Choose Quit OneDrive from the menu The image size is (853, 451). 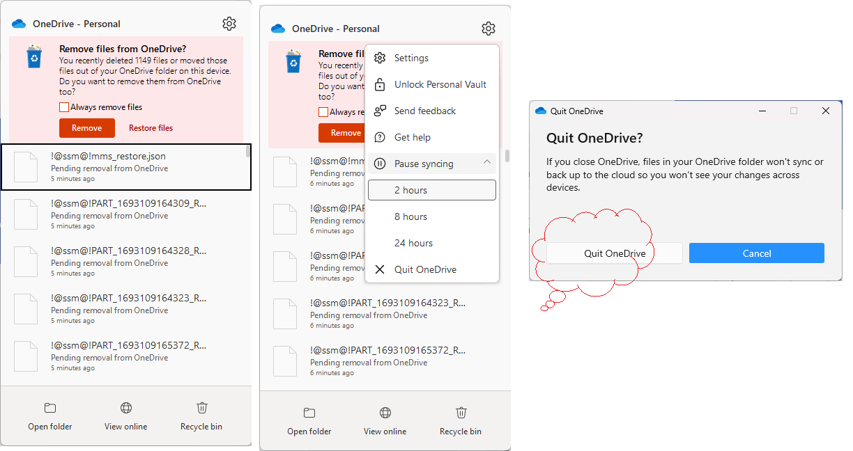pyautogui.click(x=432, y=269)
